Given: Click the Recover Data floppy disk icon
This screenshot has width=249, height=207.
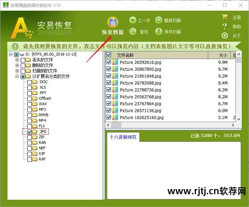Looking at the screenshot, I should pyautogui.click(x=113, y=22).
